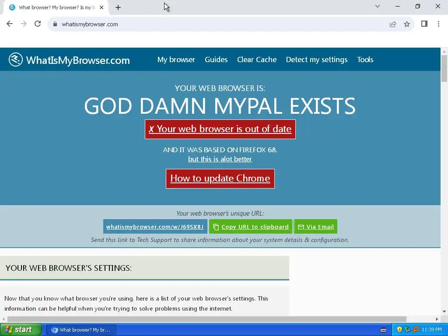Open Tools menu item

coord(365,59)
